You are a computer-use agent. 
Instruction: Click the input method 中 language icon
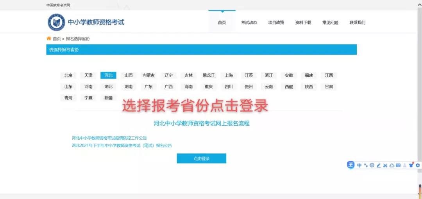click(x=359, y=165)
